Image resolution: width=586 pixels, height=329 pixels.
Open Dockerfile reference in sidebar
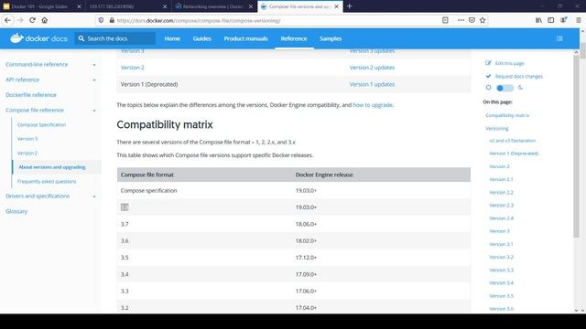pyautogui.click(x=31, y=95)
